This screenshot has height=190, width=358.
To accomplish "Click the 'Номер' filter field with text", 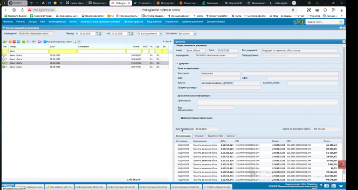I will coord(28,51).
